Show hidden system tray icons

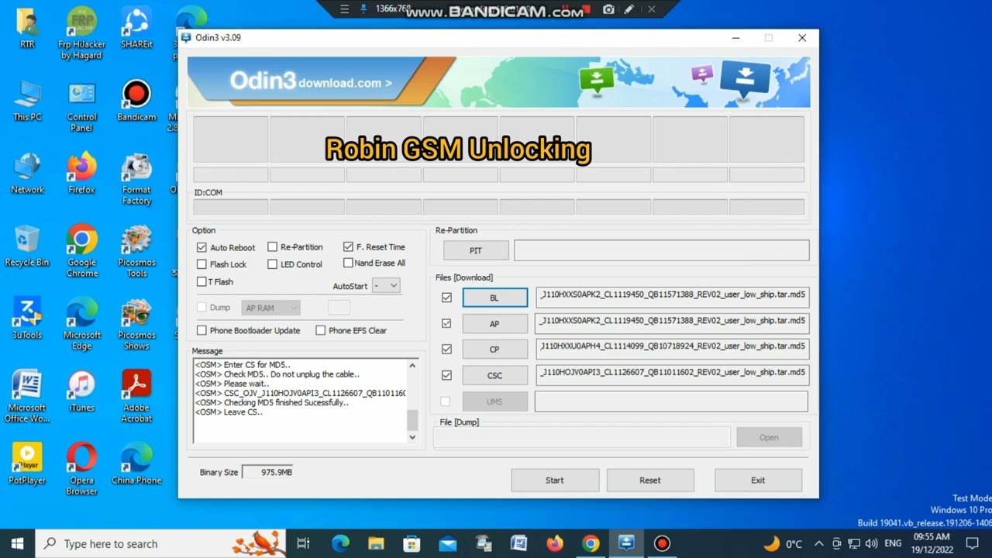(818, 543)
